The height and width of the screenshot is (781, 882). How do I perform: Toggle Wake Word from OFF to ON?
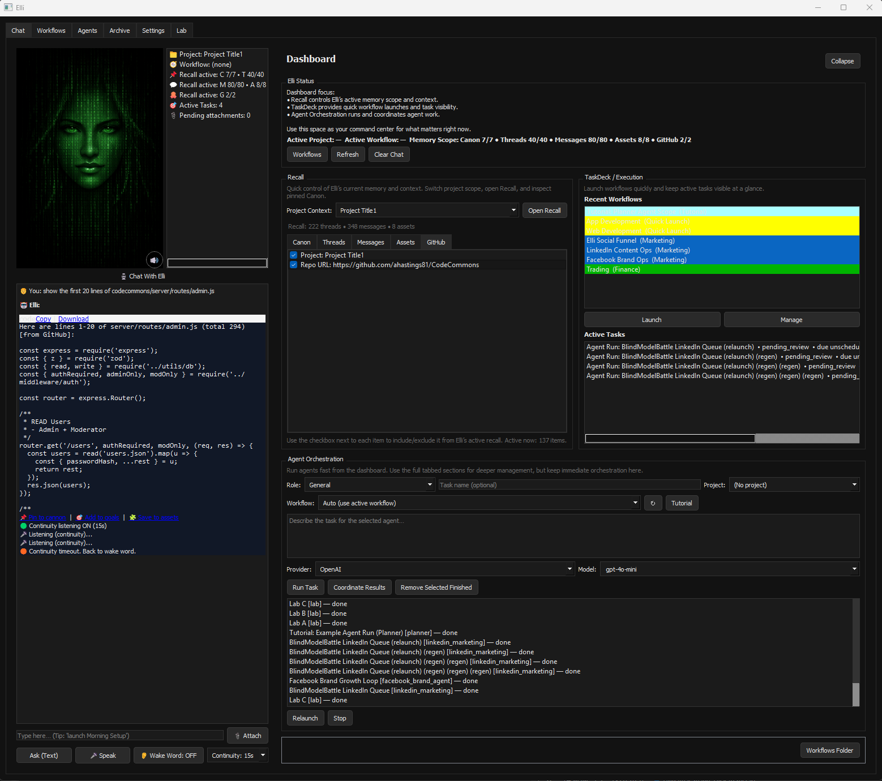[168, 755]
